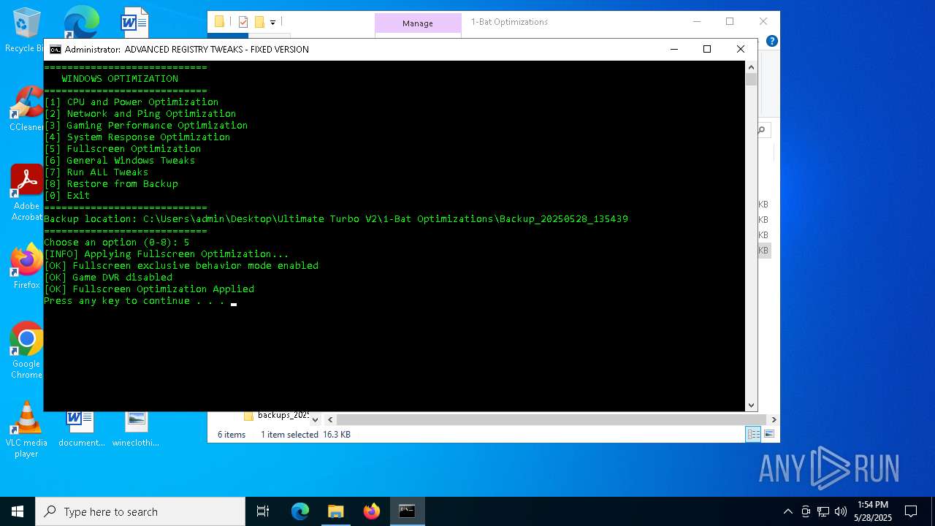Switch to details view in File Explorer
Image resolution: width=935 pixels, height=526 pixels.
tap(753, 434)
